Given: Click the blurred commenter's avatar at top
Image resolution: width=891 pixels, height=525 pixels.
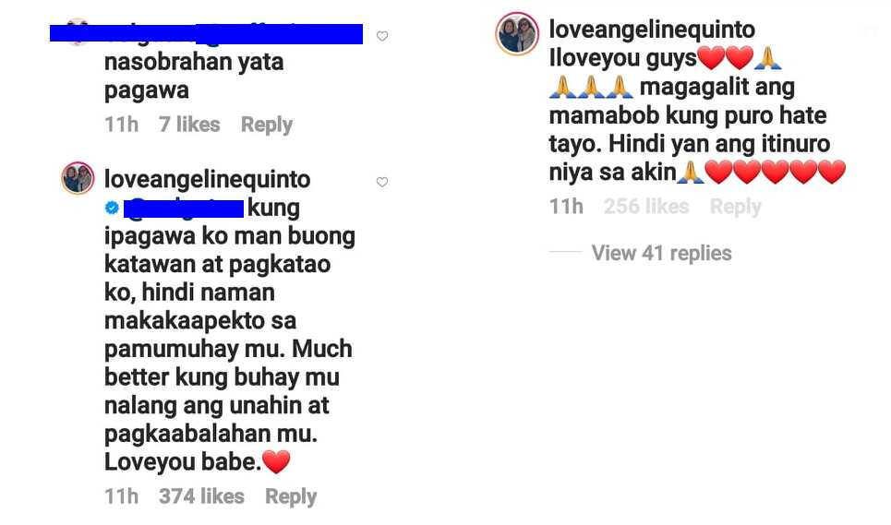Looking at the screenshot, I should [77, 30].
